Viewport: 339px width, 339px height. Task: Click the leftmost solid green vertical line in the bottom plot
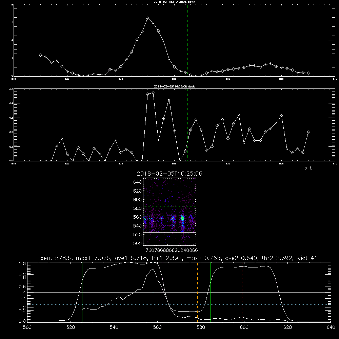tap(82, 292)
